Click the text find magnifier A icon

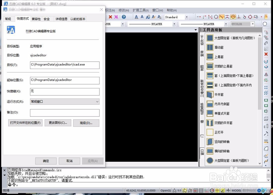159,17
